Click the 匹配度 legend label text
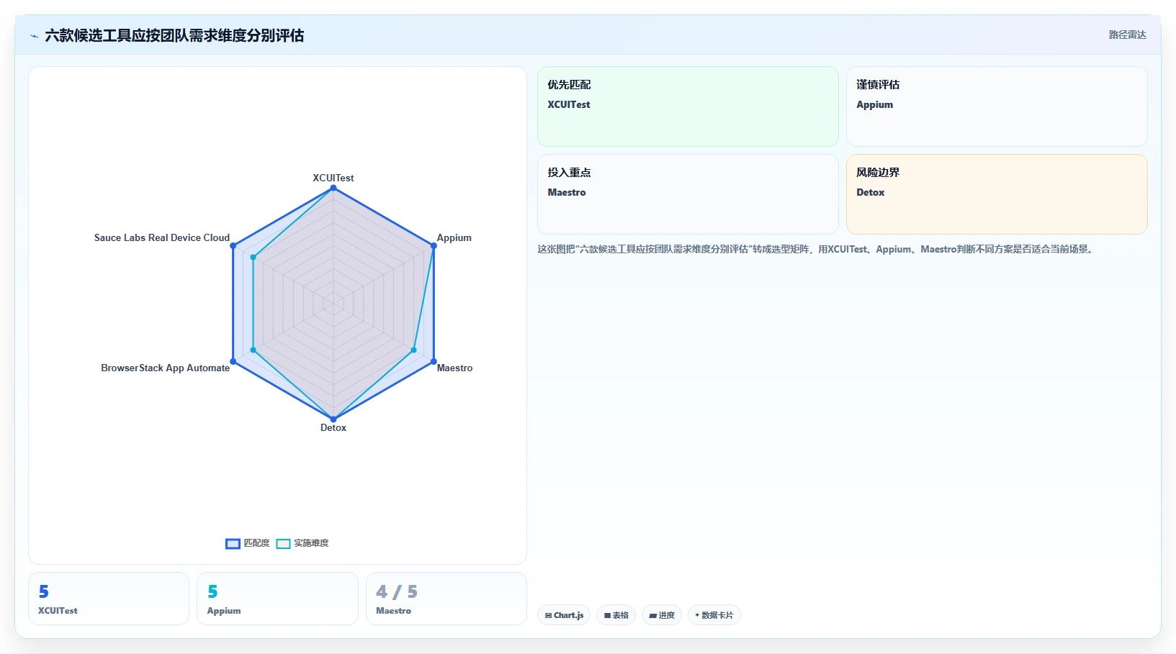The width and height of the screenshot is (1176, 654). click(x=256, y=543)
